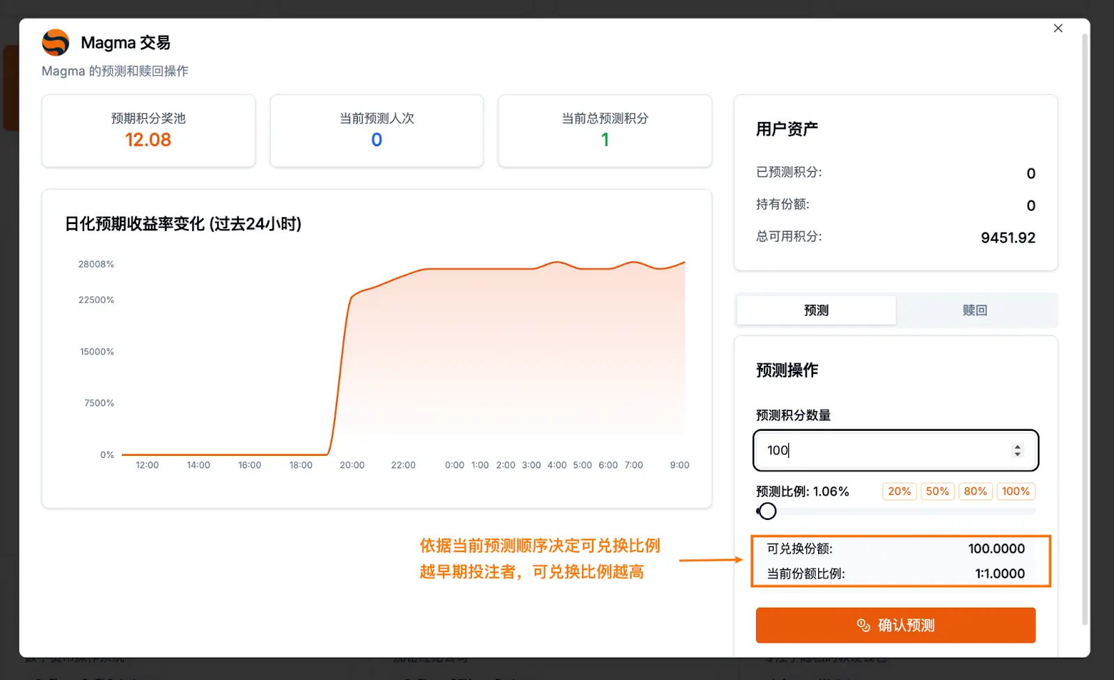The image size is (1114, 680).
Task: Click the 当前总预测积分 stat card
Action: click(605, 131)
